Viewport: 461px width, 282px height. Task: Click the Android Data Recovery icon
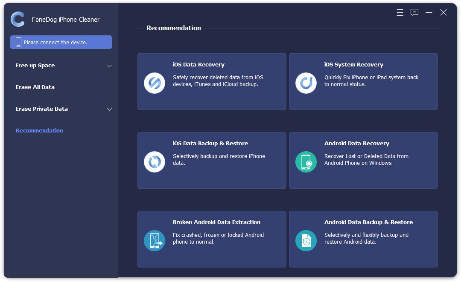(306, 162)
